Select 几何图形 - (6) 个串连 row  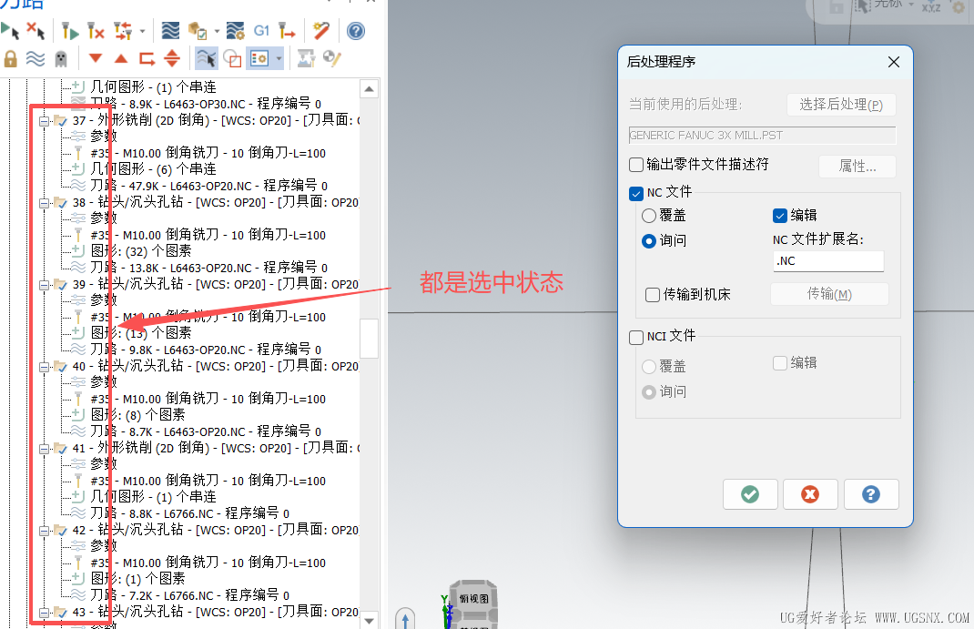coord(154,169)
